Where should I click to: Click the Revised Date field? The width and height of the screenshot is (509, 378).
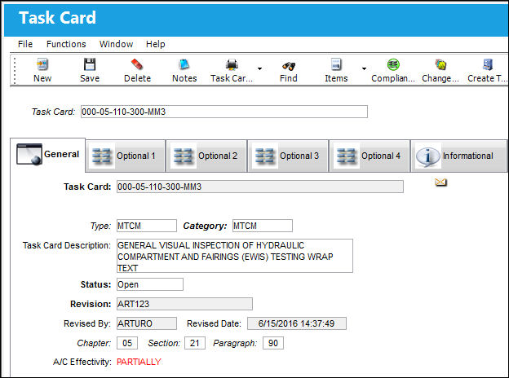coord(297,323)
